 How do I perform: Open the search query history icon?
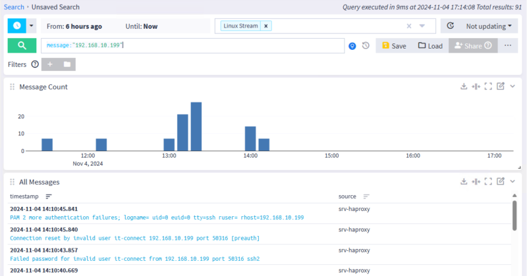(366, 46)
